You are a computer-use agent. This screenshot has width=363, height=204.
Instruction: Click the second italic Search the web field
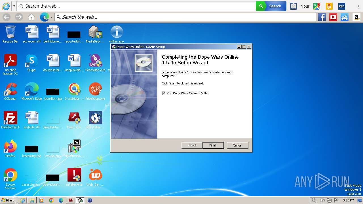185,17
